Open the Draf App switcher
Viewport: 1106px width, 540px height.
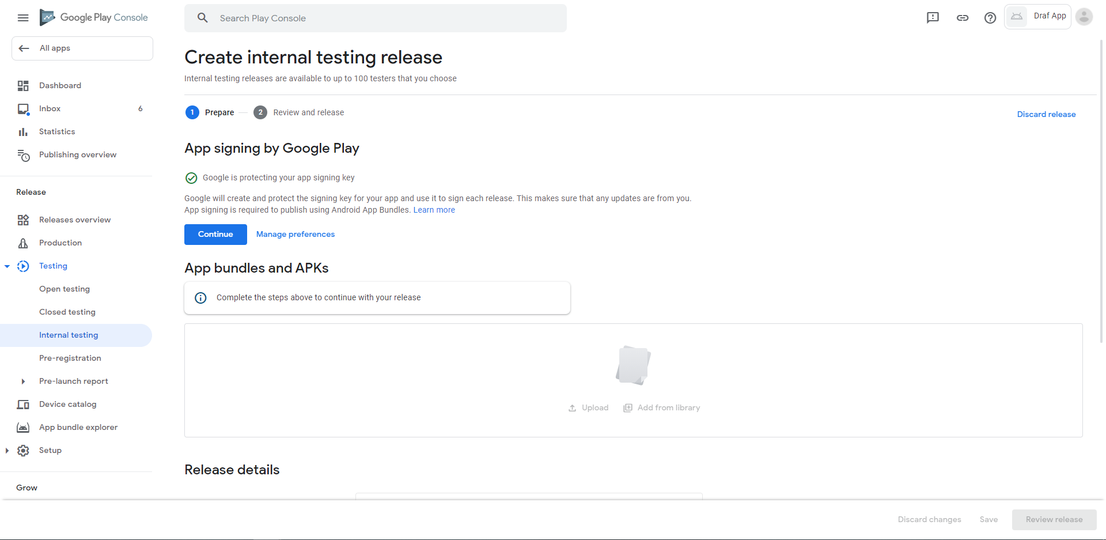pyautogui.click(x=1037, y=16)
